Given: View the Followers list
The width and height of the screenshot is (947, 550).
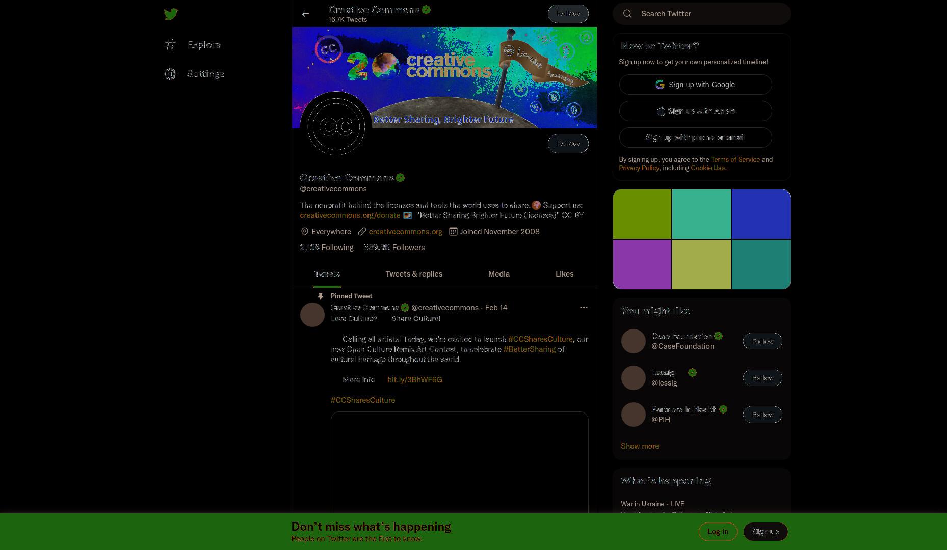Looking at the screenshot, I should point(394,248).
